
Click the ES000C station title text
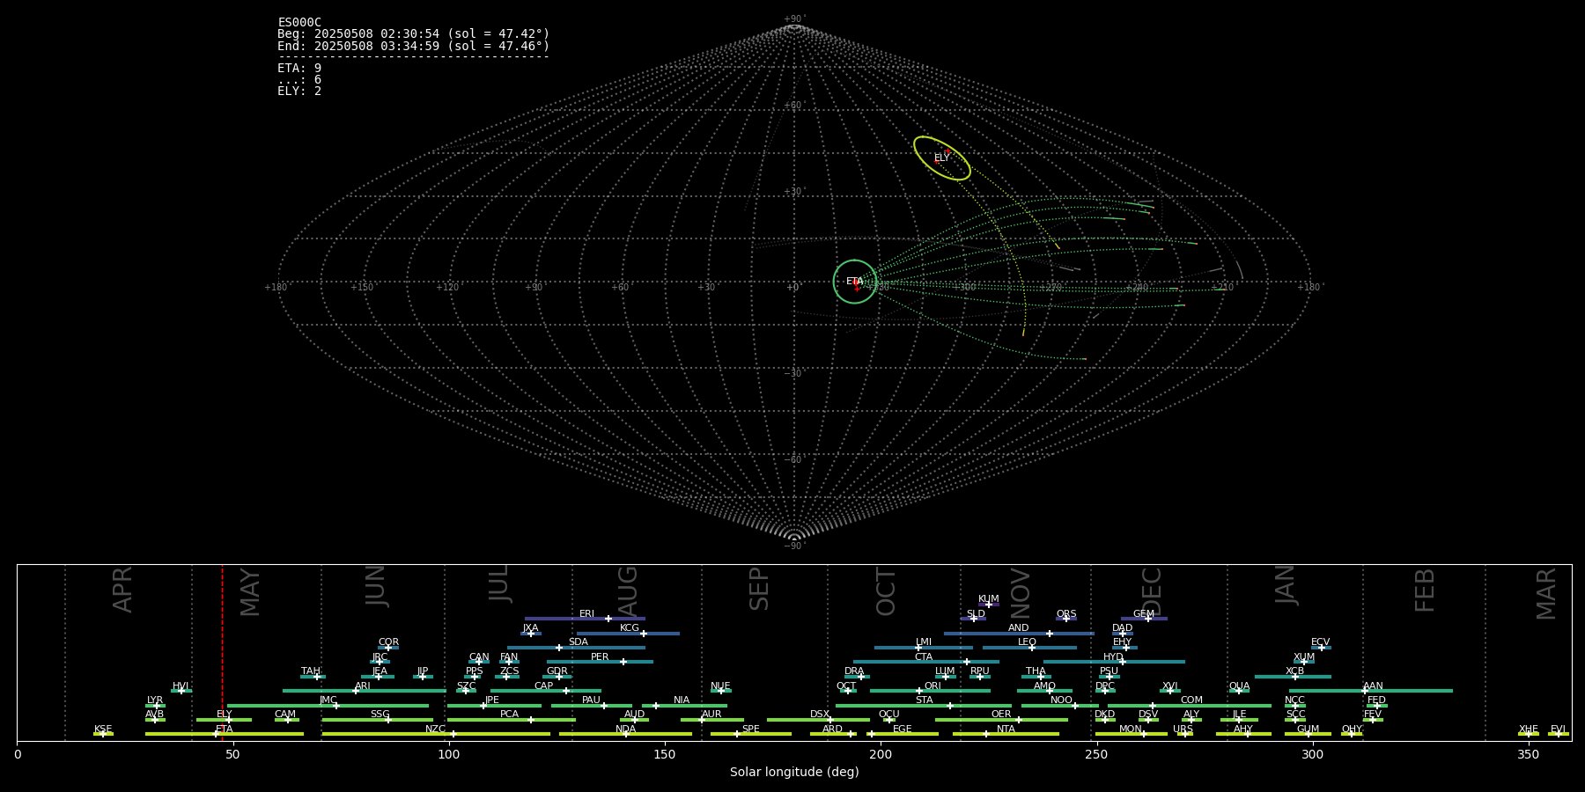coord(299,23)
